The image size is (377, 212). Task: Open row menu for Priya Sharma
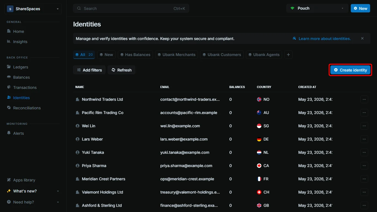tap(364, 166)
